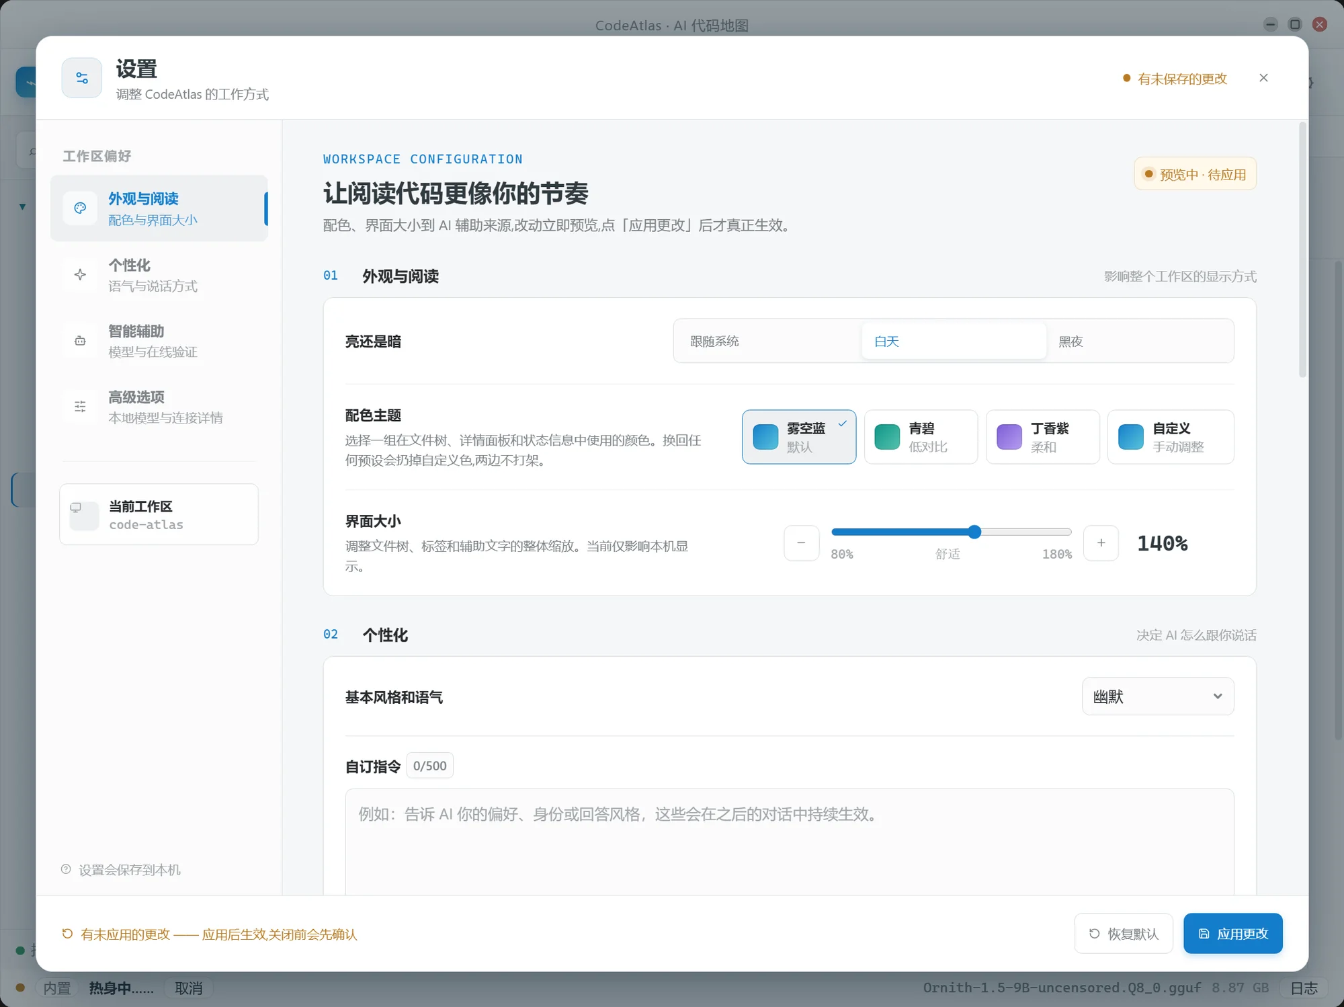The height and width of the screenshot is (1007, 1344).
Task: Click the 8.87 GB size in status bar
Action: pos(1240,988)
